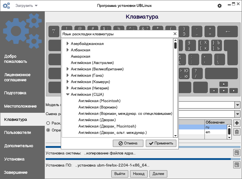Go to Установка step in sidebar
The height and width of the screenshot is (179, 242).
pyautogui.click(x=22, y=159)
